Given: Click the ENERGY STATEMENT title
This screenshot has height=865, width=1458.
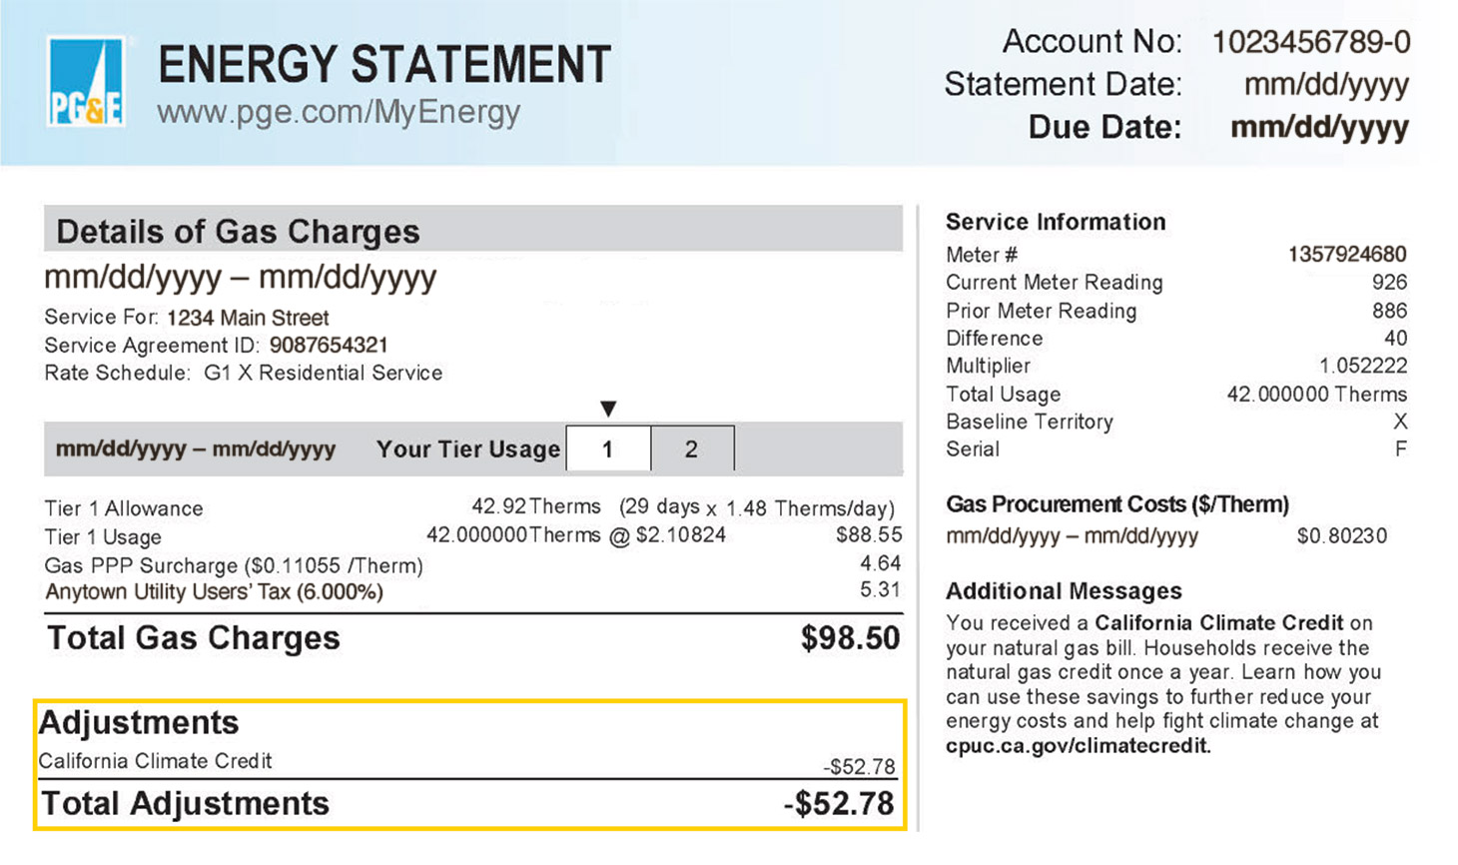Looking at the screenshot, I should [x=384, y=65].
